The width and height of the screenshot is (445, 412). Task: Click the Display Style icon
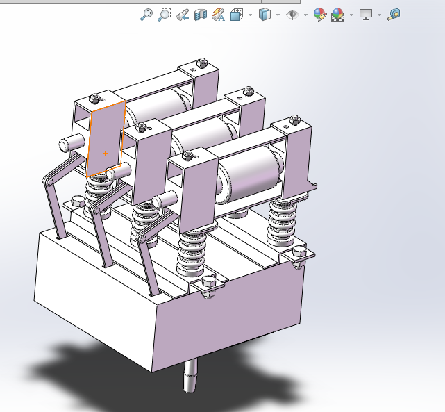coord(265,14)
